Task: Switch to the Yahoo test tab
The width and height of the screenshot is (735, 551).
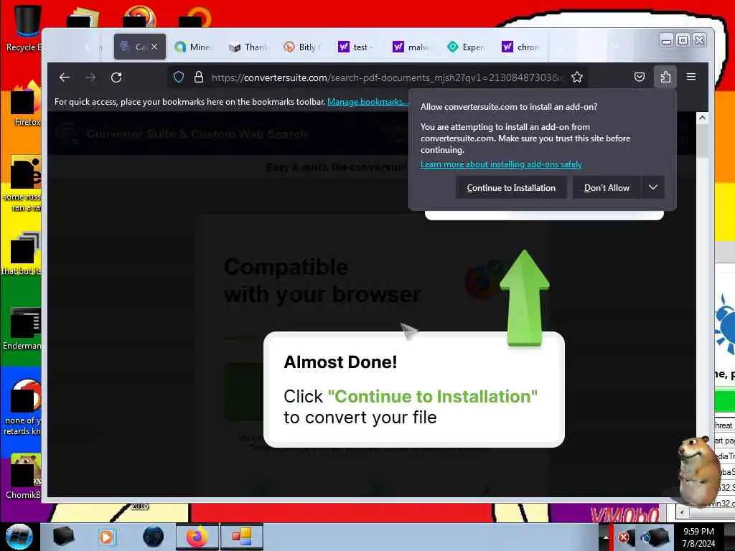Action: coord(356,47)
